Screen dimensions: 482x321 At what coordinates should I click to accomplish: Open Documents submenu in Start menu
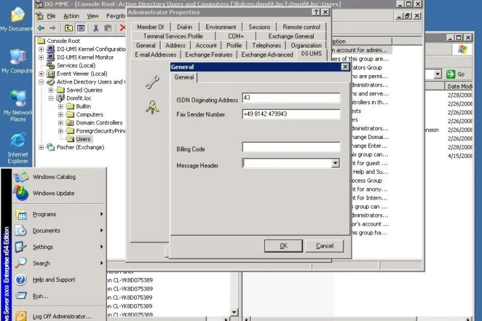(x=59, y=231)
